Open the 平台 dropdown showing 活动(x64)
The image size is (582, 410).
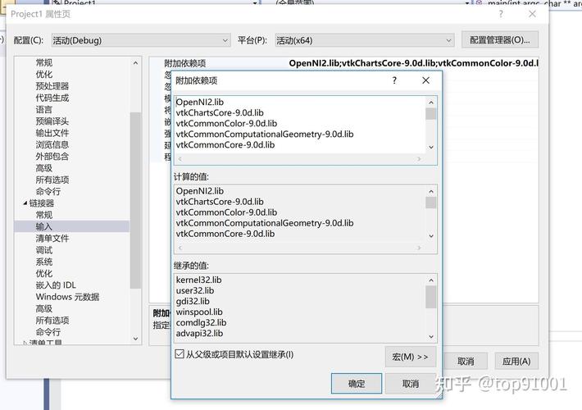(x=365, y=40)
